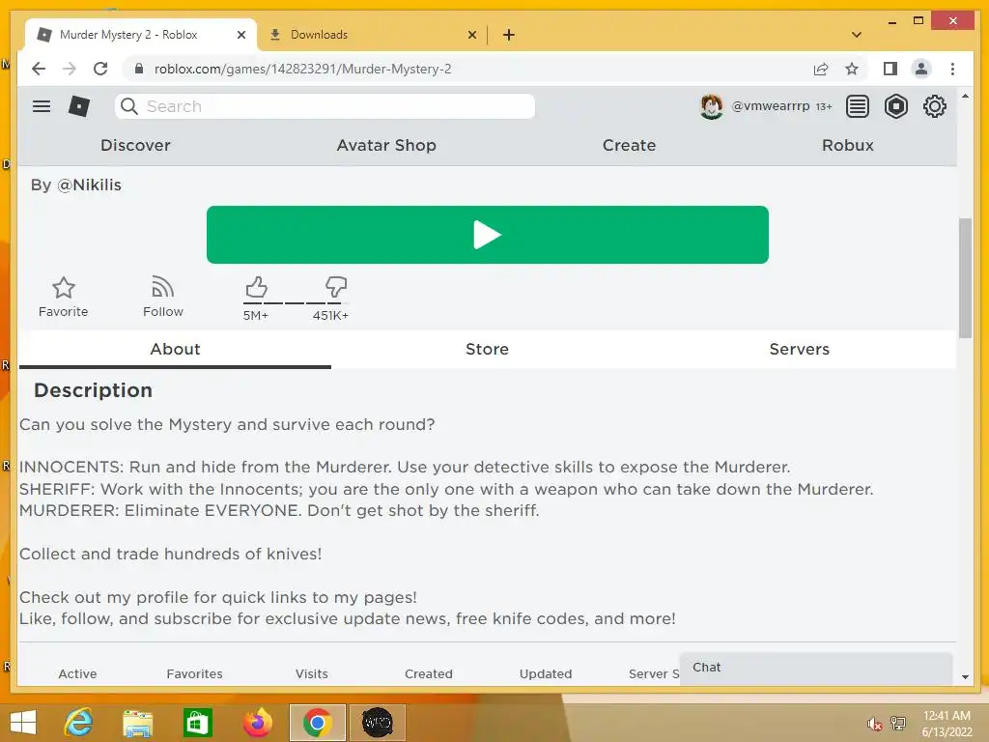
Task: Click the browser address bar URL
Action: (302, 69)
